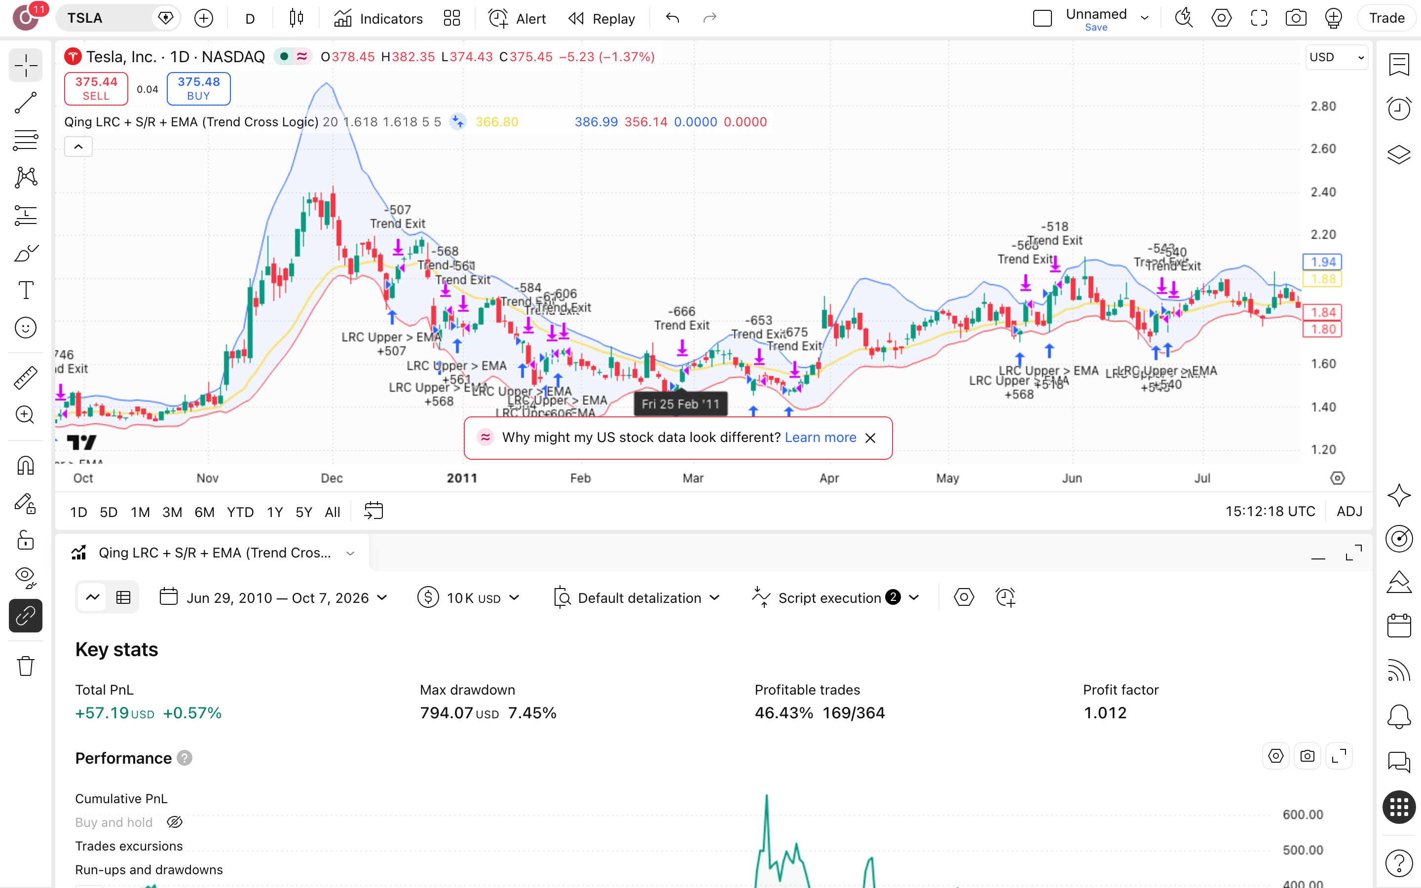Open the candlestick chart style selector
This screenshot has height=888, width=1421.
tap(297, 18)
